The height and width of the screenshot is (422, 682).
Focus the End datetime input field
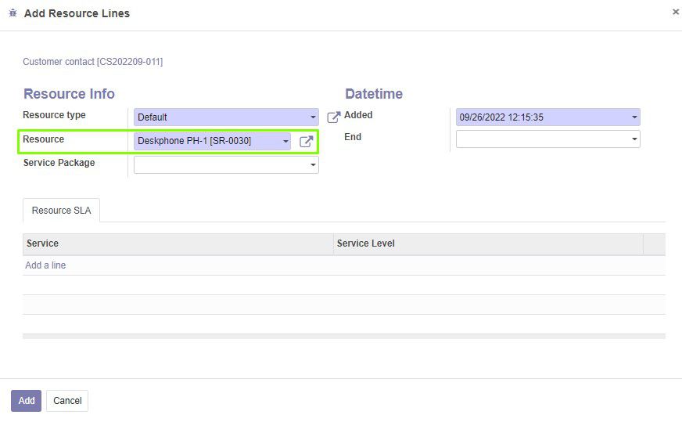[548, 139]
